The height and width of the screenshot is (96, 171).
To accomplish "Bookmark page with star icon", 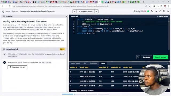I will (150, 6).
